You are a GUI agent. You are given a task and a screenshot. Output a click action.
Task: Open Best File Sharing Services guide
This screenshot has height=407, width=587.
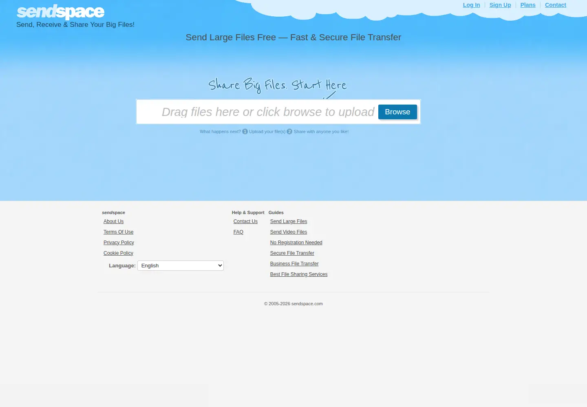[299, 274]
